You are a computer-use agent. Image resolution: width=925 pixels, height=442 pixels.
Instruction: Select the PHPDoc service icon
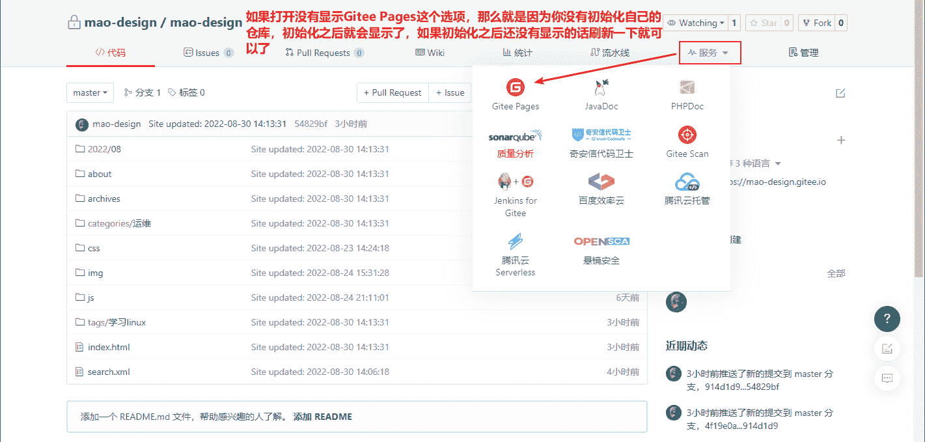[x=687, y=87]
